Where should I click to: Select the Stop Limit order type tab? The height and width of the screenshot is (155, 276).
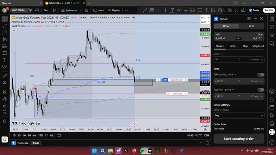coord(258,46)
